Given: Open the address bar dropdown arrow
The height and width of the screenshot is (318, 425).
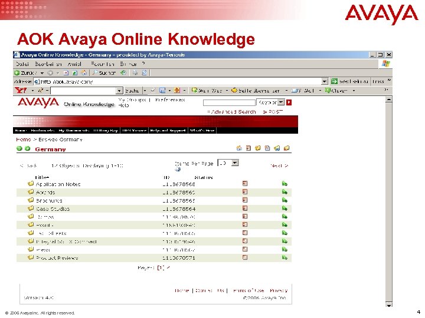Looking at the screenshot, I should click(x=325, y=81).
